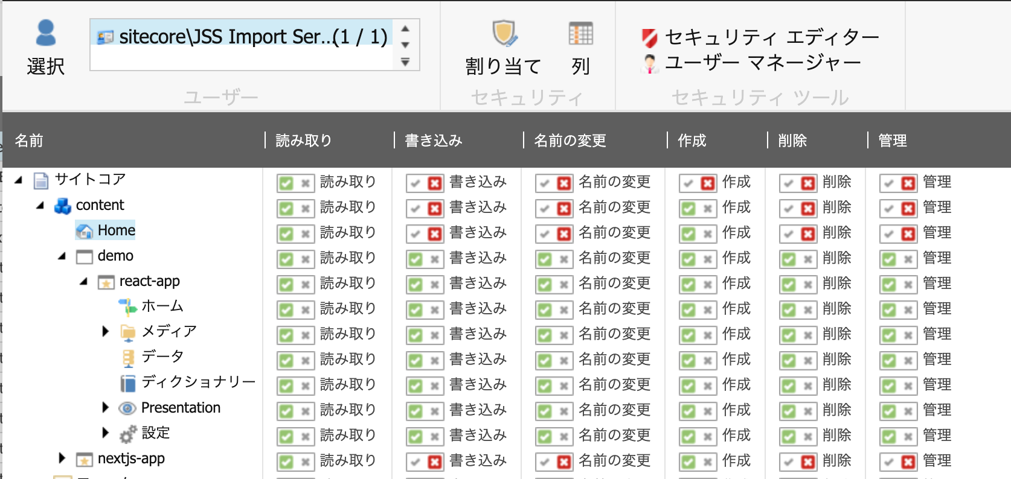Expand the 設定 tree node
This screenshot has width=1011, height=479.
click(x=106, y=433)
